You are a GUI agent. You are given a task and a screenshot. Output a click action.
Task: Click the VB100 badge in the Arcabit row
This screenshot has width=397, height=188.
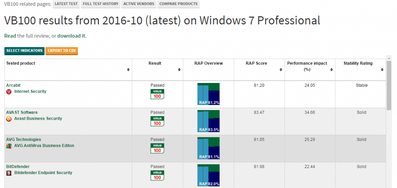click(157, 94)
